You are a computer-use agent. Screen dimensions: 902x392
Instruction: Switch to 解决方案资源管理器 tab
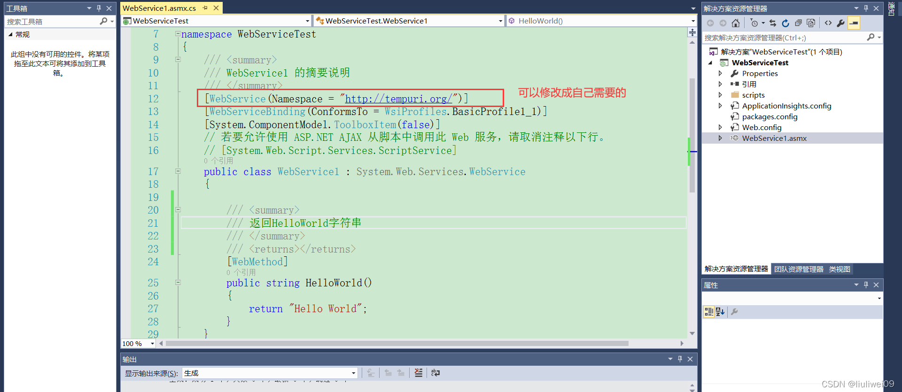(x=736, y=269)
